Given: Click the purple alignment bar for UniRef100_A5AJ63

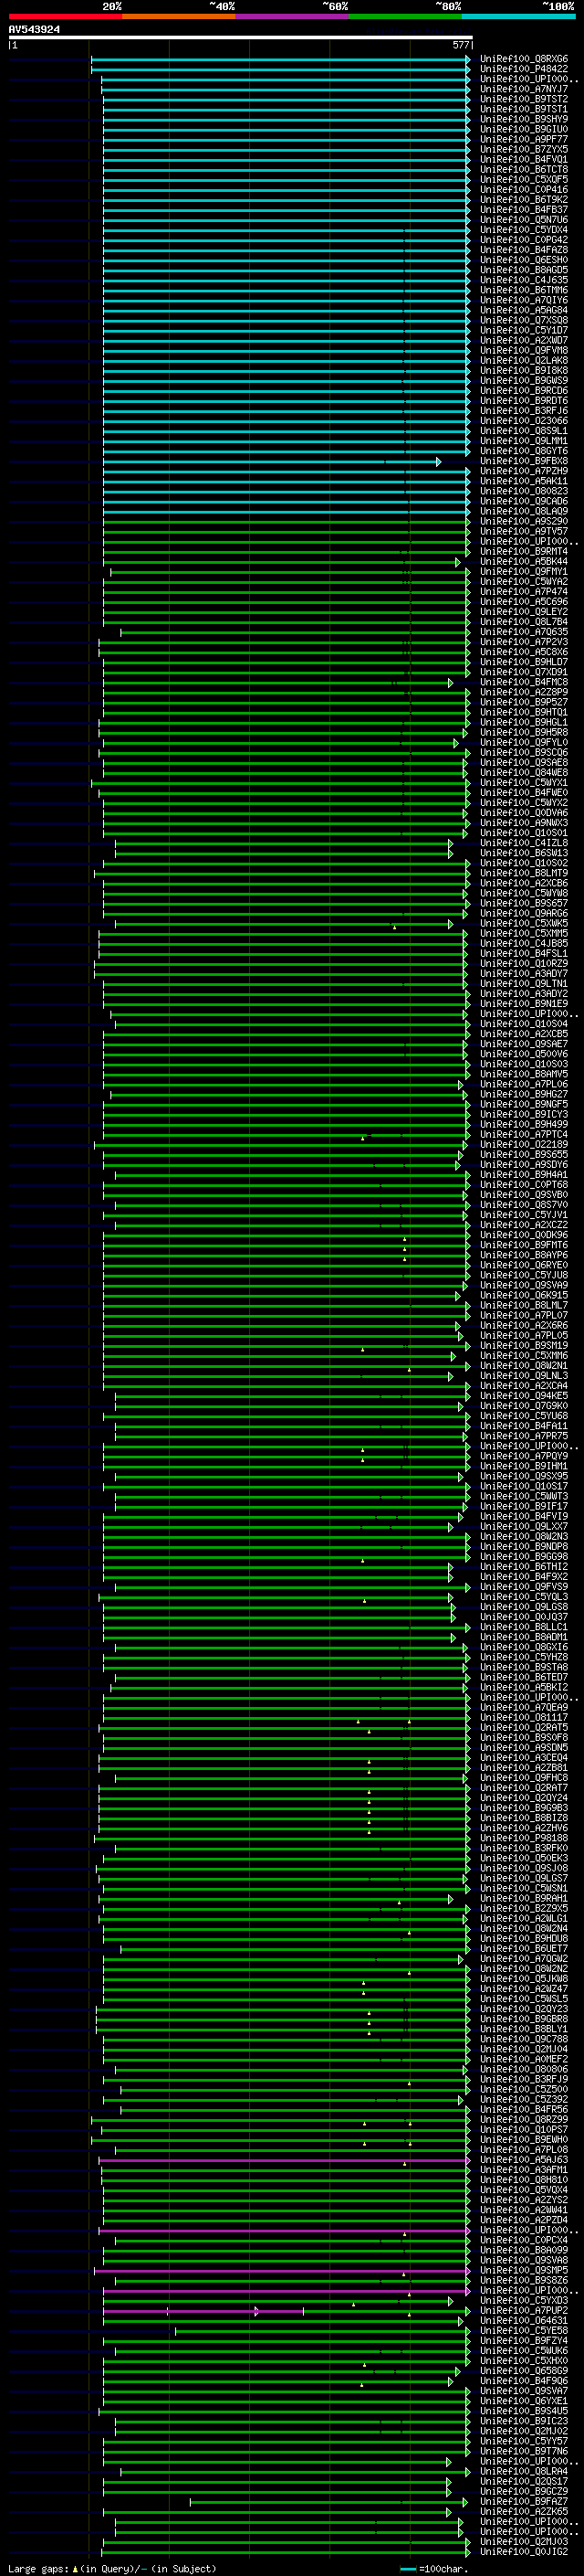Looking at the screenshot, I should (284, 2160).
